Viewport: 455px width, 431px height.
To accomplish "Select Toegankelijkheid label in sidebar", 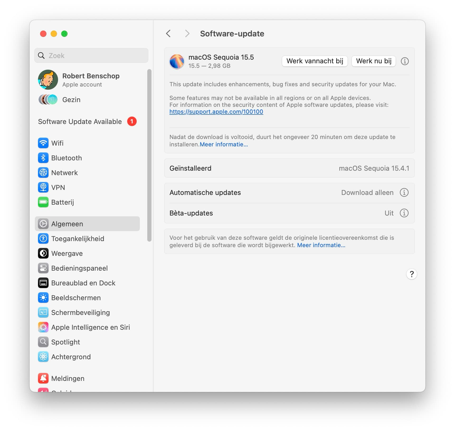I will (x=78, y=239).
